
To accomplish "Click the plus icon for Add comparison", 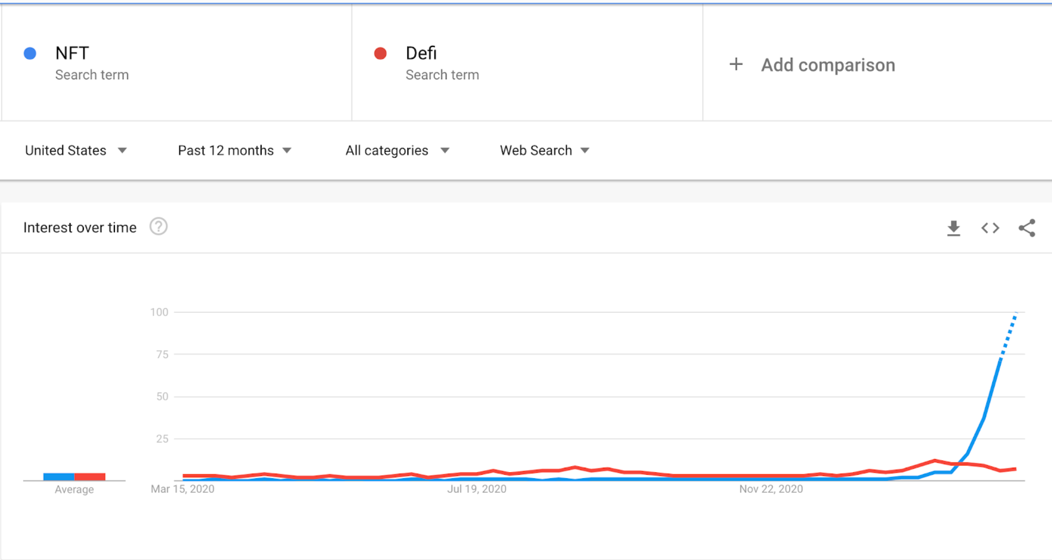I will tap(736, 64).
